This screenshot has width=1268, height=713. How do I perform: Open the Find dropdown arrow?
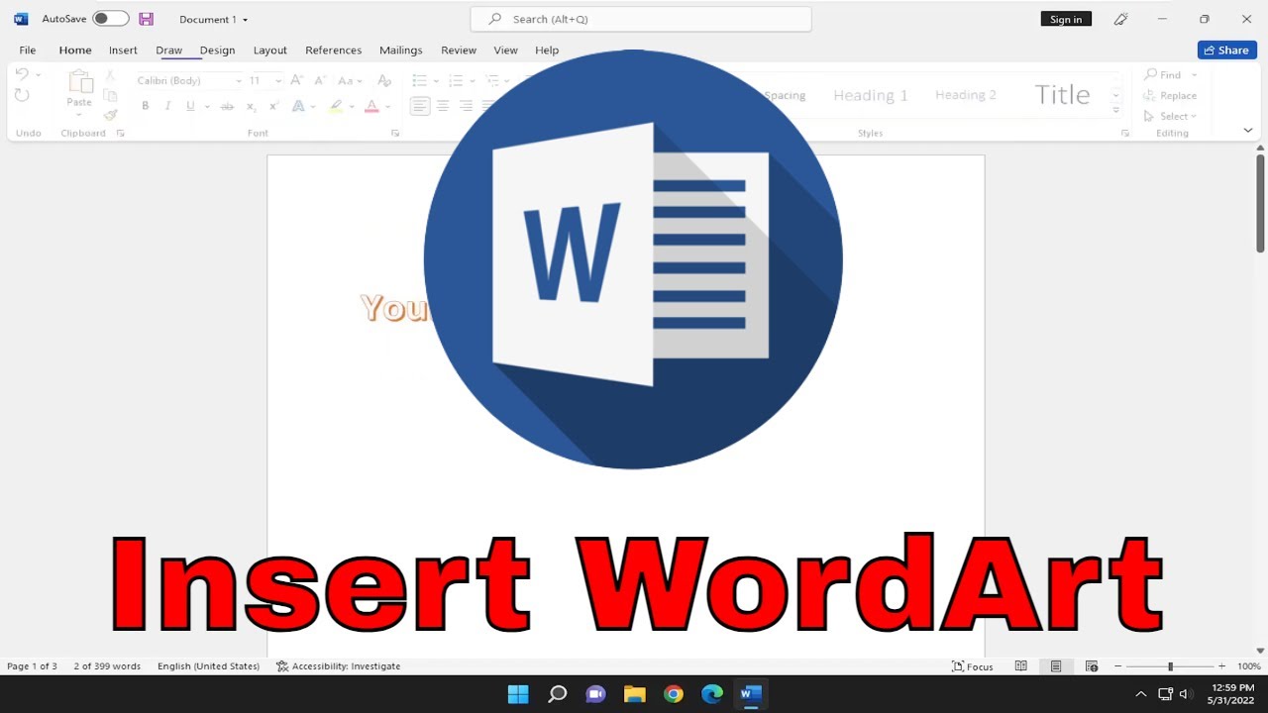[x=1195, y=75]
